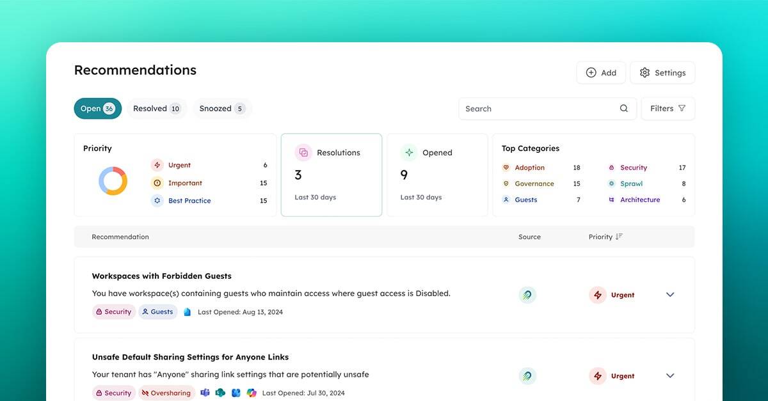Click the Security lock icon in Top Categories
This screenshot has width=768, height=401.
tap(611, 168)
